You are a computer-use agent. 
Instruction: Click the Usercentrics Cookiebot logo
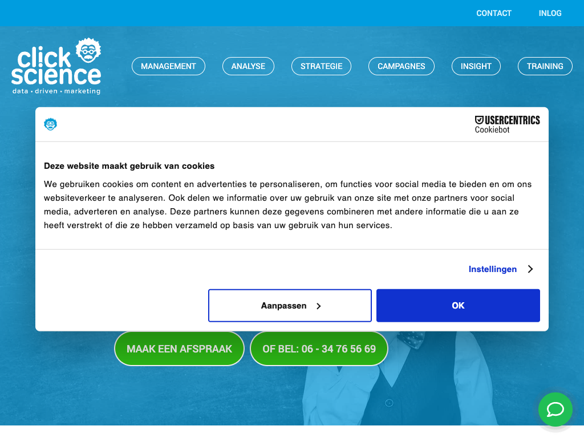tap(507, 124)
